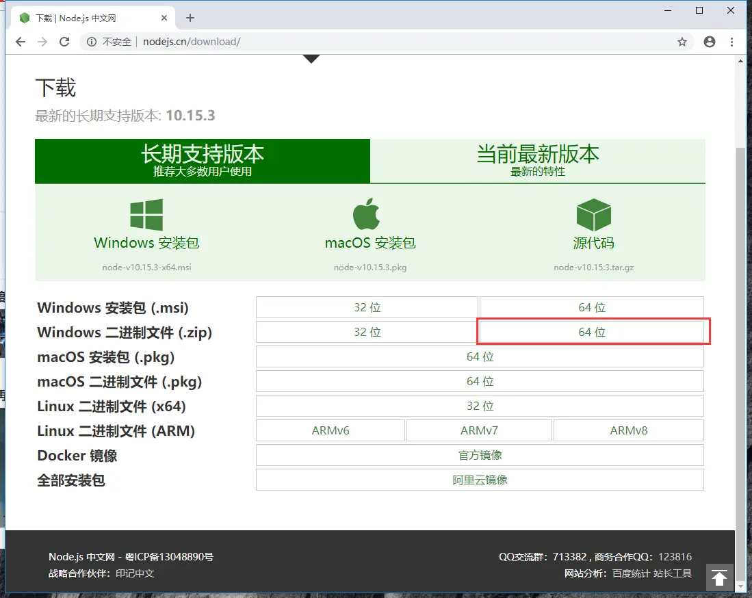Viewport: 752px width, 598px height.
Task: Open 百度统计 link in footer
Action: click(x=631, y=573)
